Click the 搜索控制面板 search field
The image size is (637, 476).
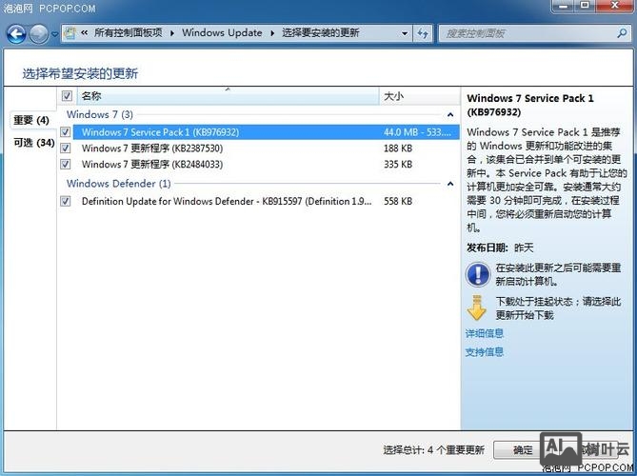pyautogui.click(x=528, y=33)
